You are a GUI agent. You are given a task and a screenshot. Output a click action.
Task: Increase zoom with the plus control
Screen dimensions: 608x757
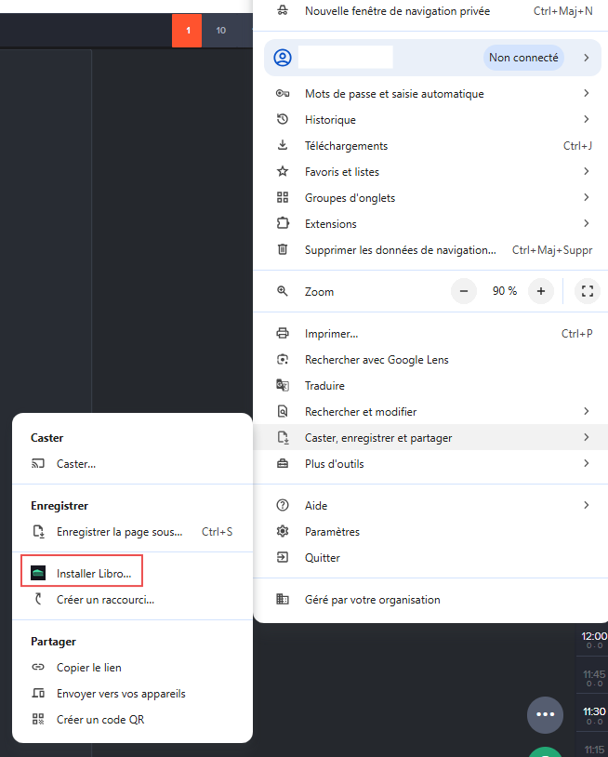[x=540, y=291]
